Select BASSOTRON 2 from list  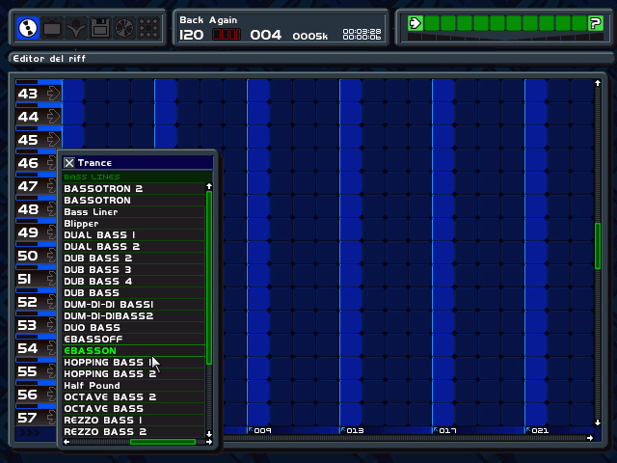pyautogui.click(x=133, y=189)
